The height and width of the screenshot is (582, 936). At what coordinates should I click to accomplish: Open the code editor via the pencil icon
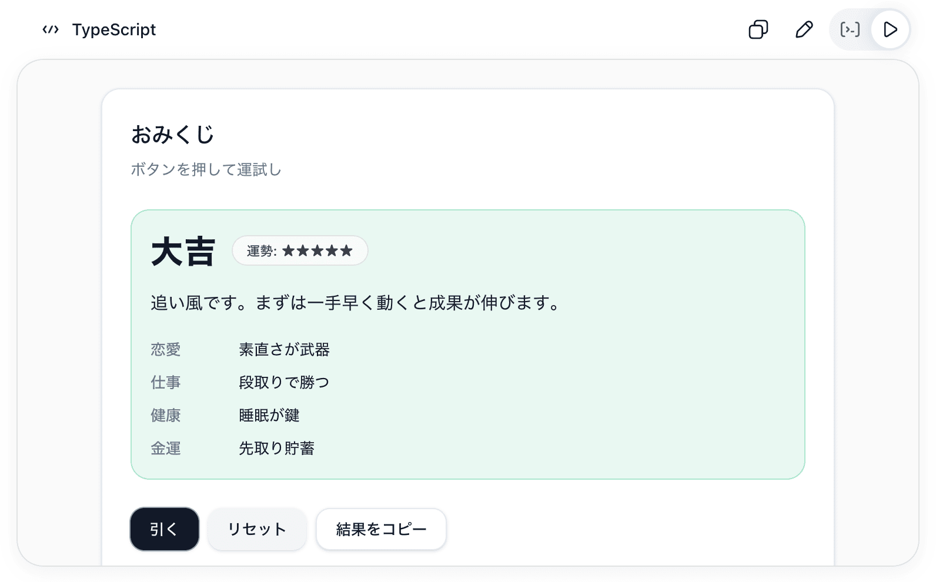pyautogui.click(x=804, y=29)
